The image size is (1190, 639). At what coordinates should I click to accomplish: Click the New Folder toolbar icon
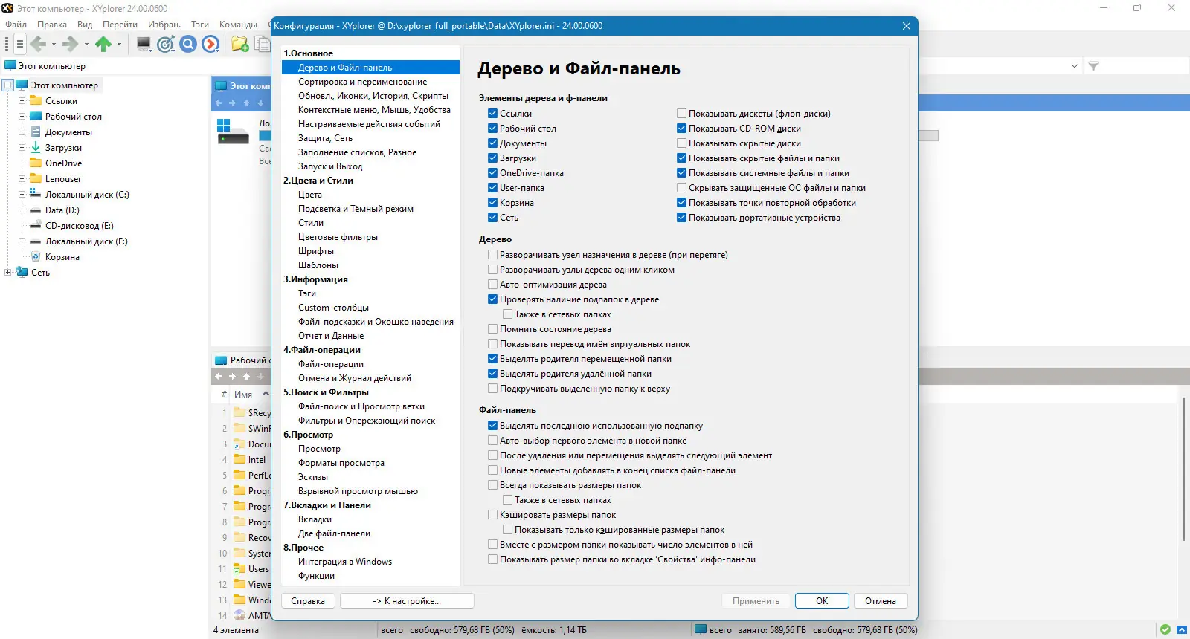pyautogui.click(x=240, y=45)
